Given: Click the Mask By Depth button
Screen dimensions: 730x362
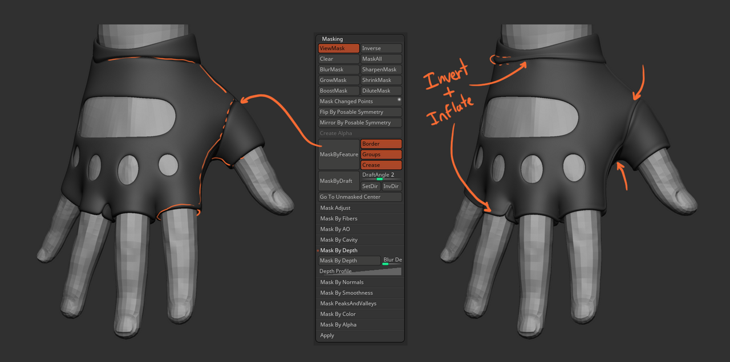Looking at the screenshot, I should (349, 261).
